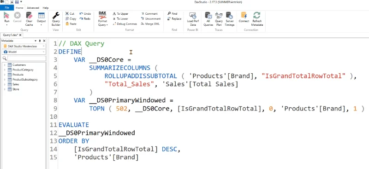Click the save quick access icon

tap(17, 2)
